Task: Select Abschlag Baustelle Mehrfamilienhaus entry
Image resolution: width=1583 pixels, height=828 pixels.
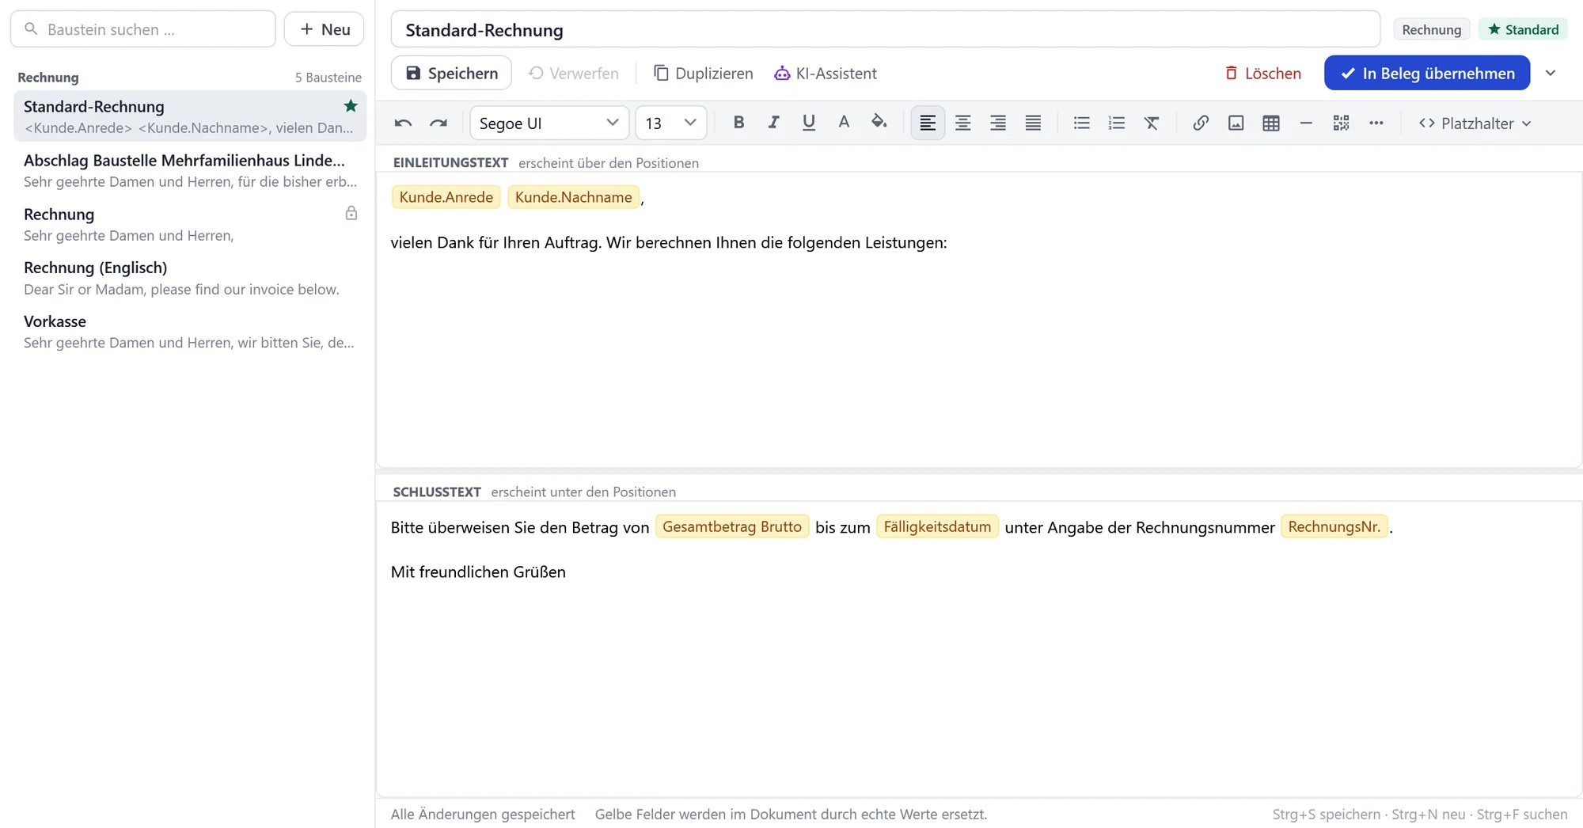Action: 190,170
